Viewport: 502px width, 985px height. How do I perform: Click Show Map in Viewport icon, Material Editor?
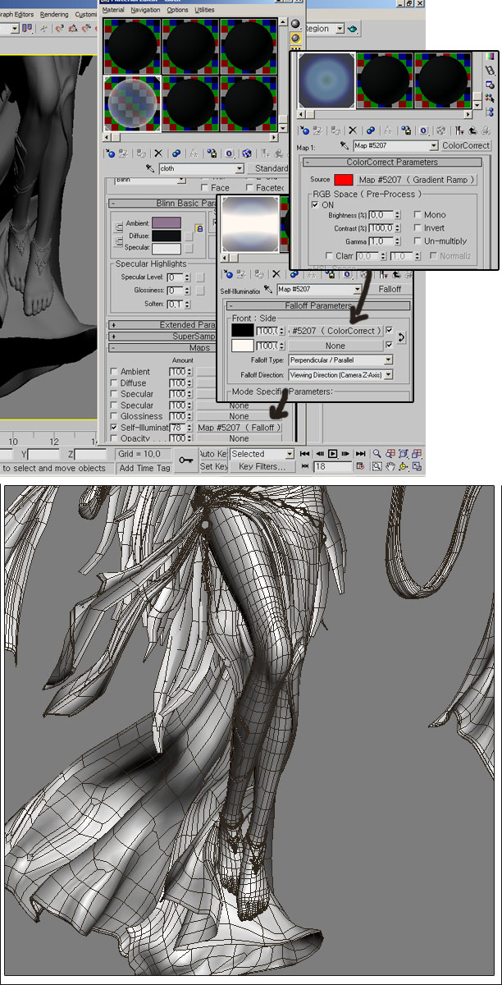(x=247, y=153)
